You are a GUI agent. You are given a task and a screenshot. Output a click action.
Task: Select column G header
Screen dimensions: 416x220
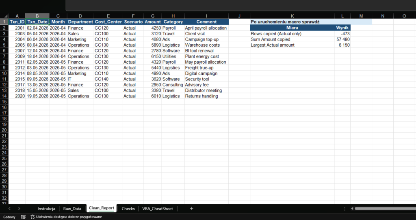point(152,16)
